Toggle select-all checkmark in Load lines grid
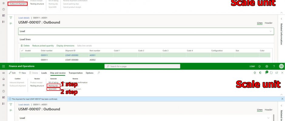Viewport: 285px width, 121px height. tap(22, 51)
